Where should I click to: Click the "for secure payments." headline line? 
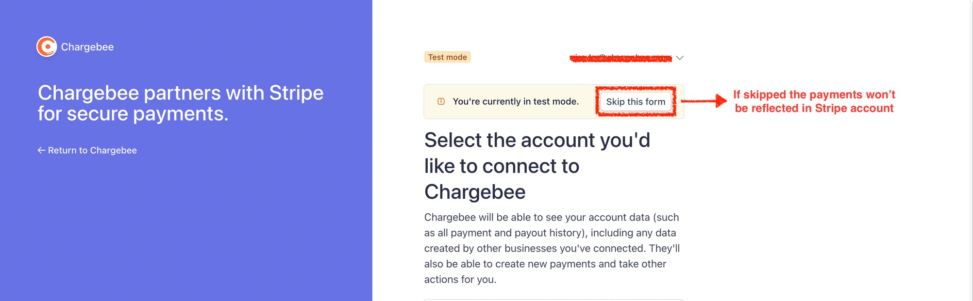[x=133, y=114]
